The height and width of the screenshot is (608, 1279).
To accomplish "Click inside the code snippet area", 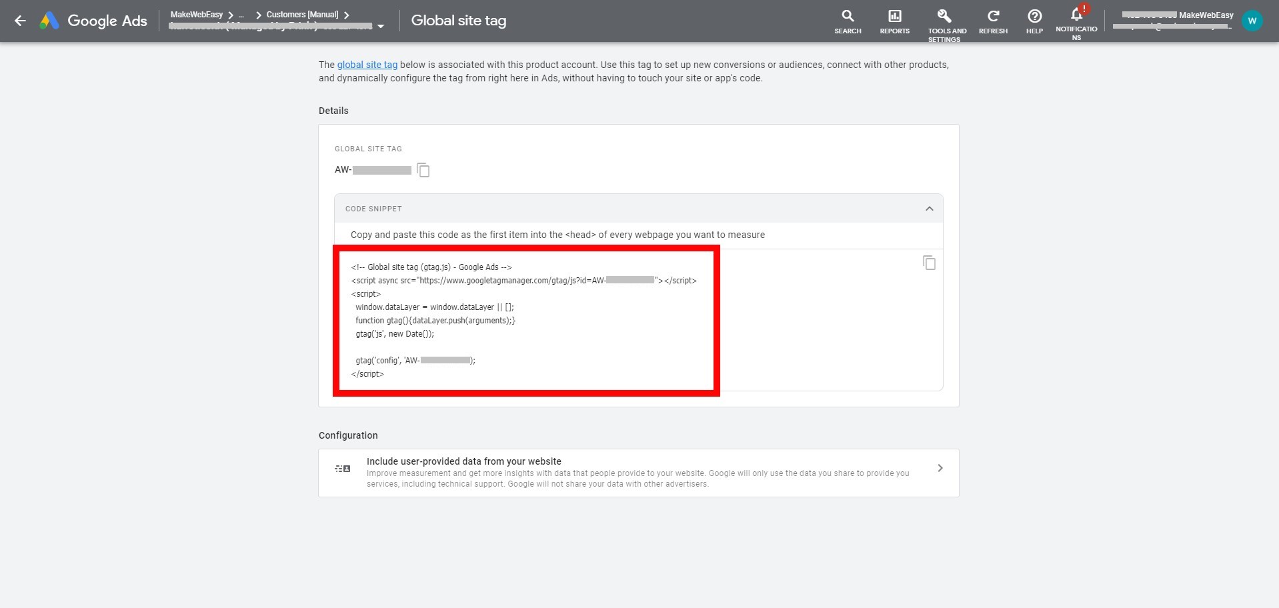I will tap(526, 320).
